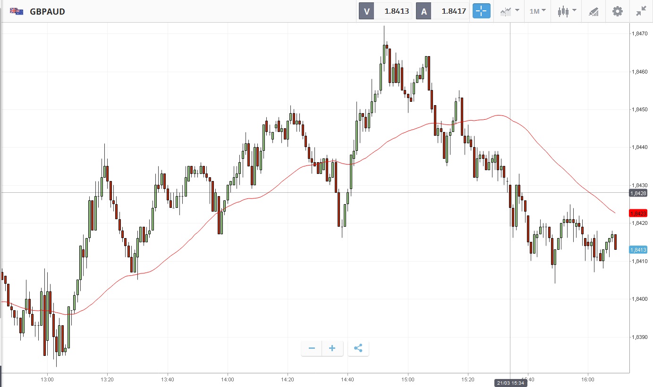
Task: Open the compare chart dropdown
Action: point(509,11)
